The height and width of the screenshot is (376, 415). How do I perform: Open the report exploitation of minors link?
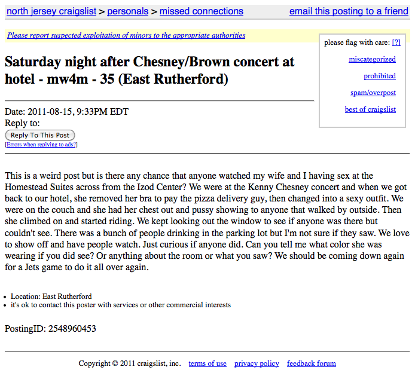point(126,35)
